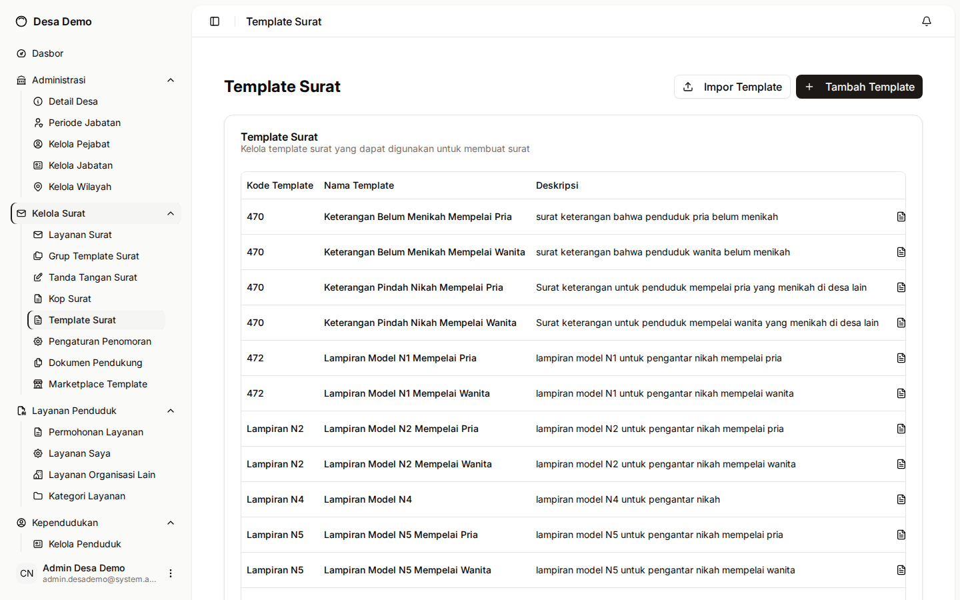
Task: Click the admin.desademo email text
Action: pos(99,579)
